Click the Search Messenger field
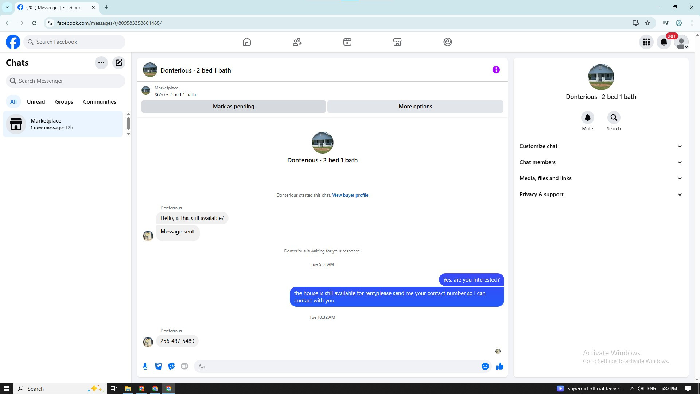700x394 pixels. (x=66, y=81)
